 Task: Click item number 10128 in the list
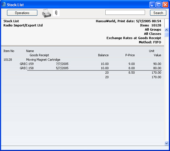pos(8,60)
